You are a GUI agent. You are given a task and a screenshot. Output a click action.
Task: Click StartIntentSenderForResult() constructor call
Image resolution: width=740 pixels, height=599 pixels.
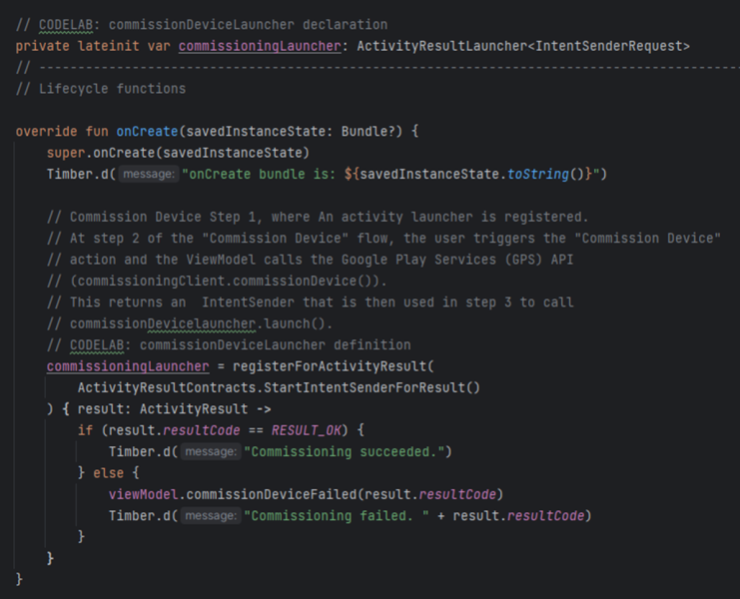point(371,387)
